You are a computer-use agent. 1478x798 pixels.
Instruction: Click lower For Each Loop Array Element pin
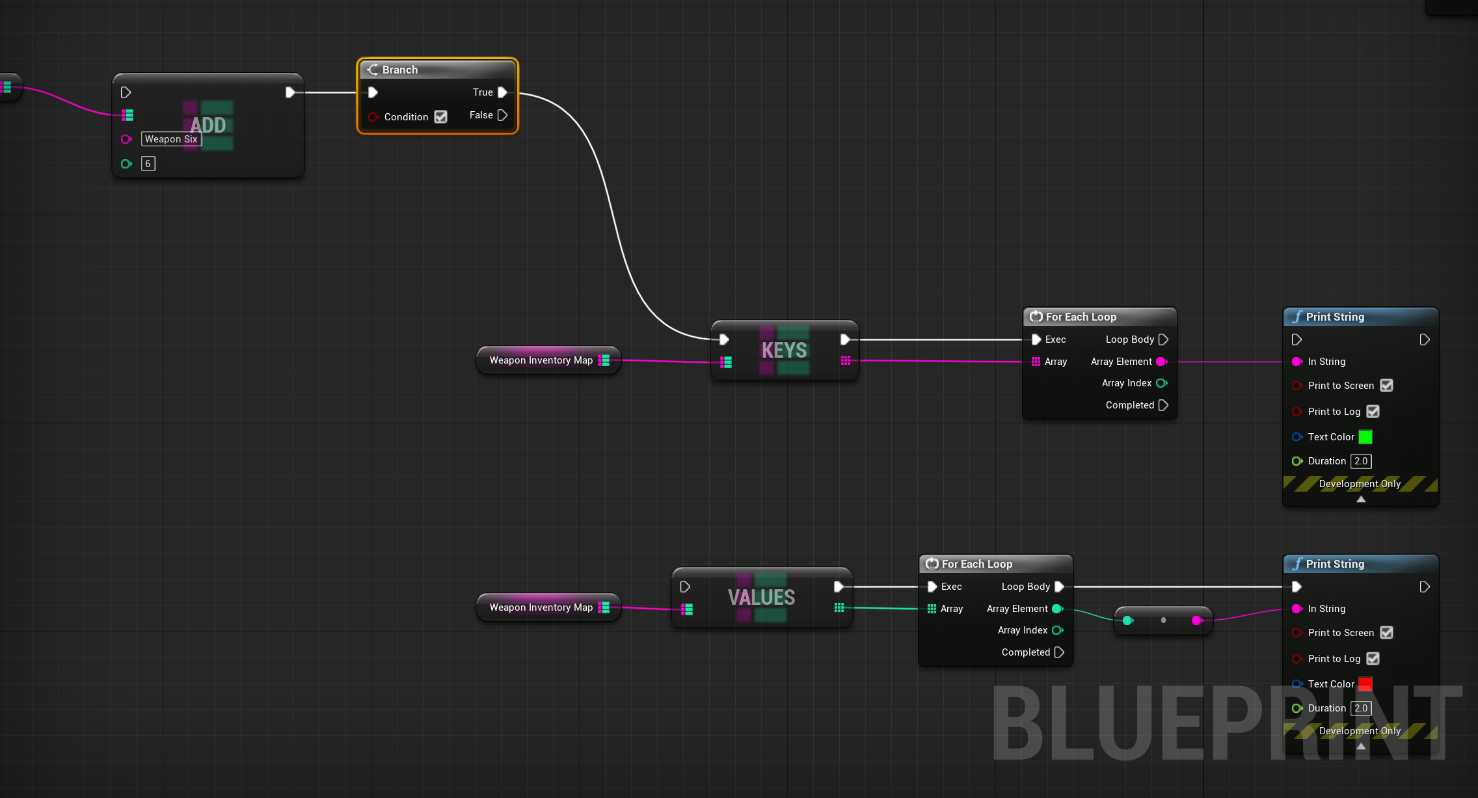click(1057, 609)
